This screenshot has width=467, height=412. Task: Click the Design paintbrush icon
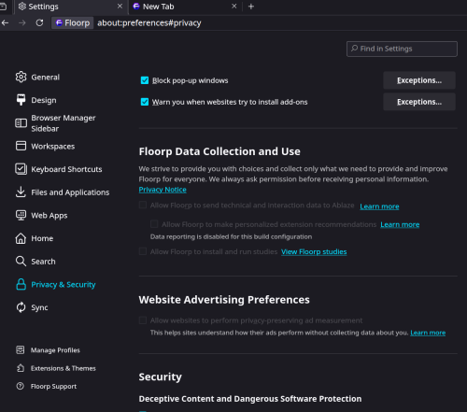point(21,100)
